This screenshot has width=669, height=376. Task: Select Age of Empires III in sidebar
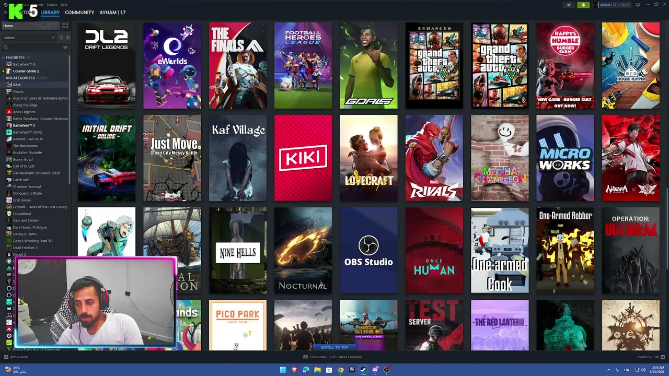(40, 98)
